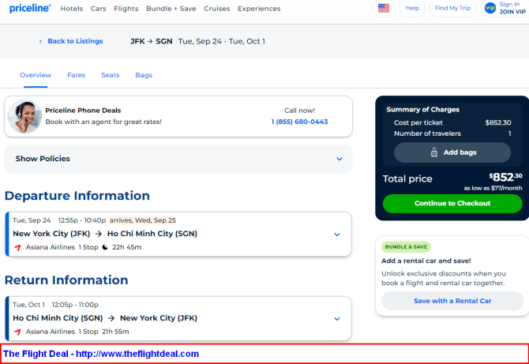The height and width of the screenshot is (364, 529).
Task: Click Asiana Airlines logo in return card
Action: click(x=17, y=332)
